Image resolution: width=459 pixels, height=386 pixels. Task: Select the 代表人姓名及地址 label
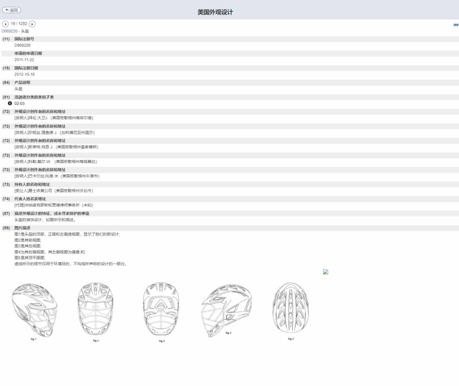pos(30,199)
